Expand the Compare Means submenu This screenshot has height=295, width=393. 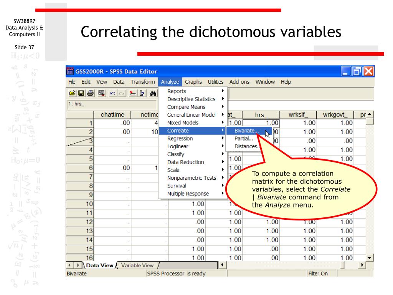click(x=193, y=107)
